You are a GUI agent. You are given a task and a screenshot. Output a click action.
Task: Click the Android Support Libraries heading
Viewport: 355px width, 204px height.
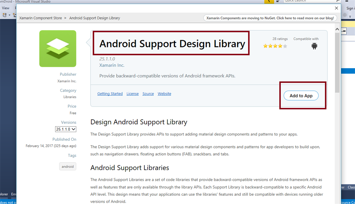(x=130, y=168)
